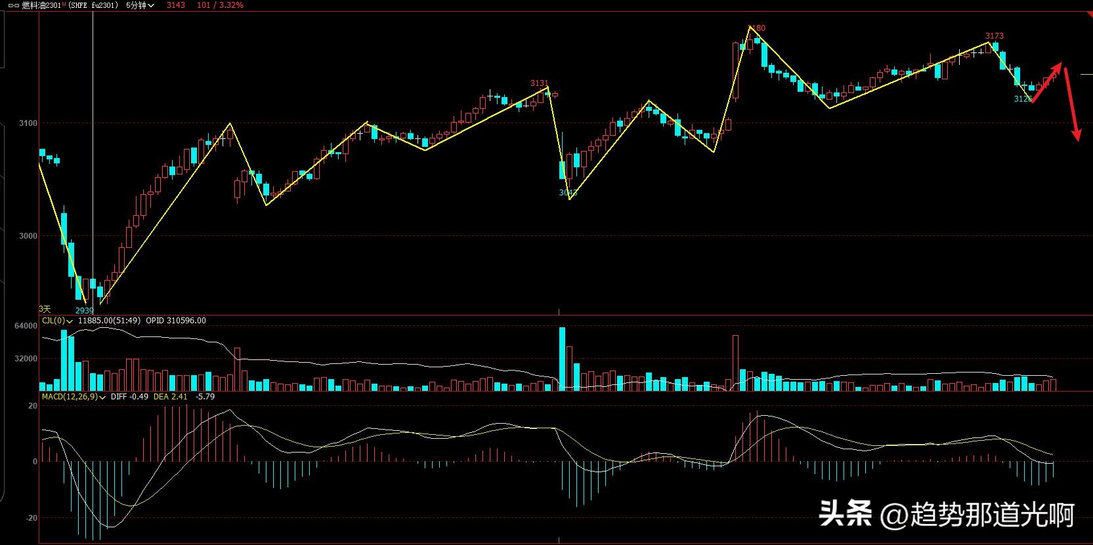Viewport: 1093px width, 545px height.
Task: Click the OPID 310596.00 value
Action: pos(176,321)
